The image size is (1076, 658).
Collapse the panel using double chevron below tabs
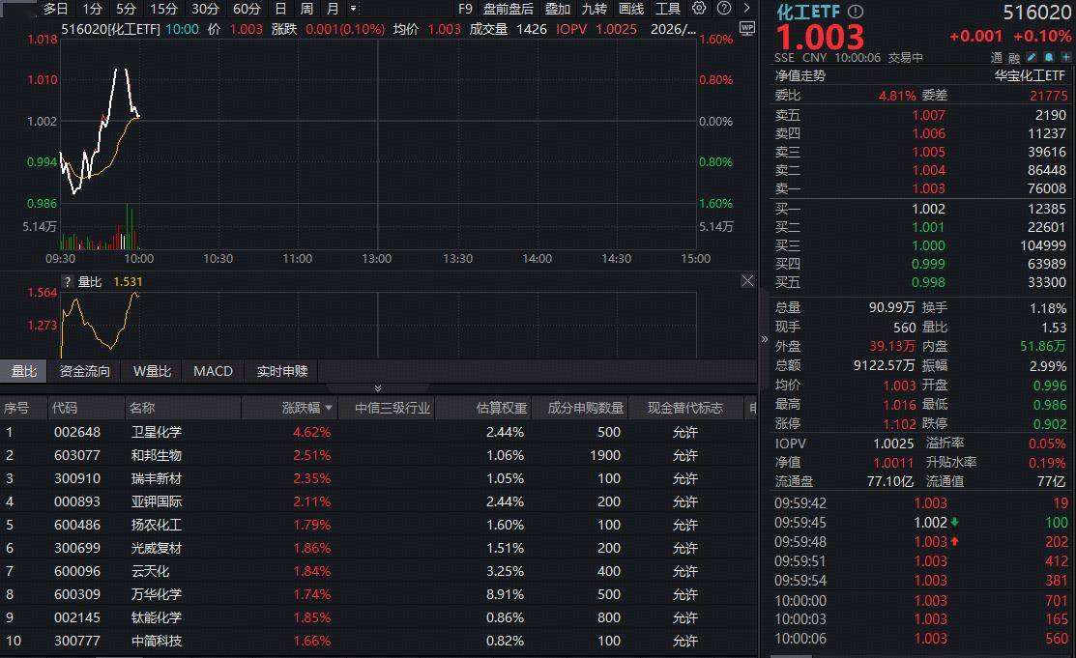(378, 388)
